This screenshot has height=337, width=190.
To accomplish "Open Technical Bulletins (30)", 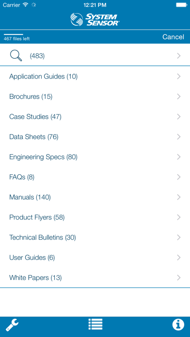I will coord(95,237).
